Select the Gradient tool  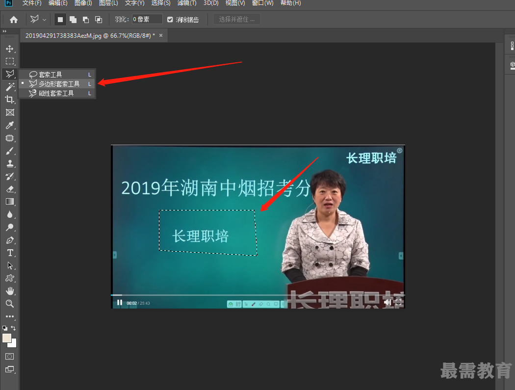click(9, 202)
